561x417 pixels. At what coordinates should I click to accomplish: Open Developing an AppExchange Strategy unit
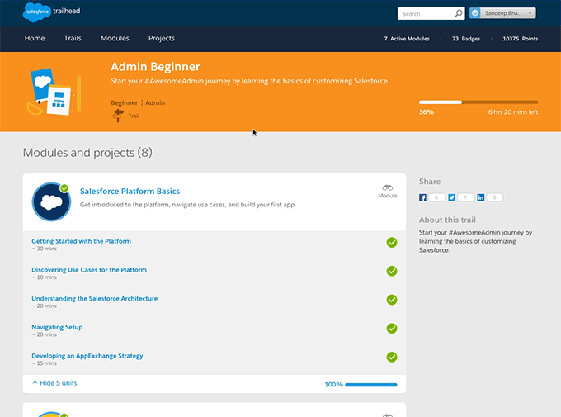click(87, 356)
